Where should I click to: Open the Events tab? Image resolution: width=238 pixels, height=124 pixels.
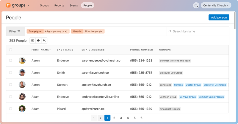pyautogui.click(x=73, y=5)
